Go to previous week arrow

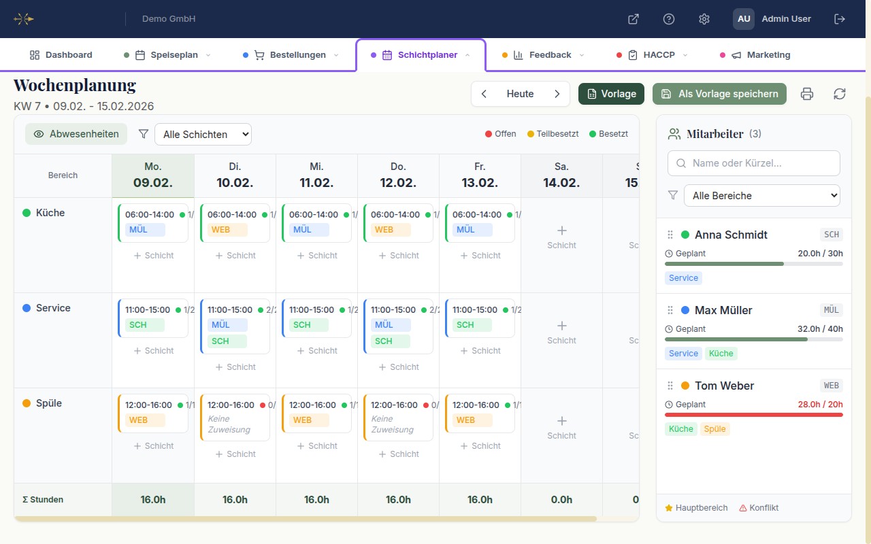pyautogui.click(x=484, y=94)
